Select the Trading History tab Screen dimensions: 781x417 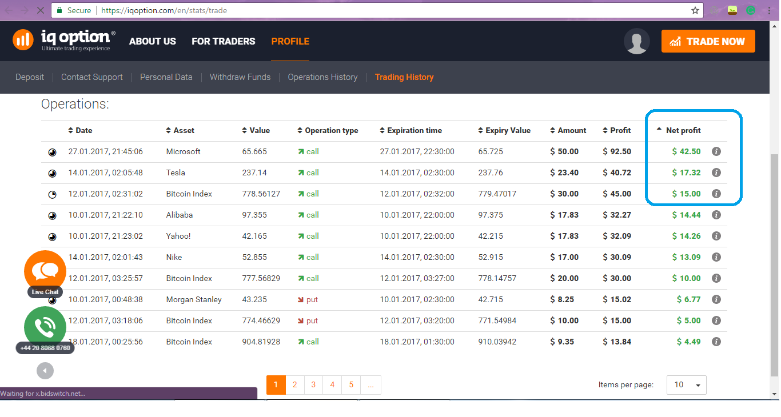coord(404,77)
